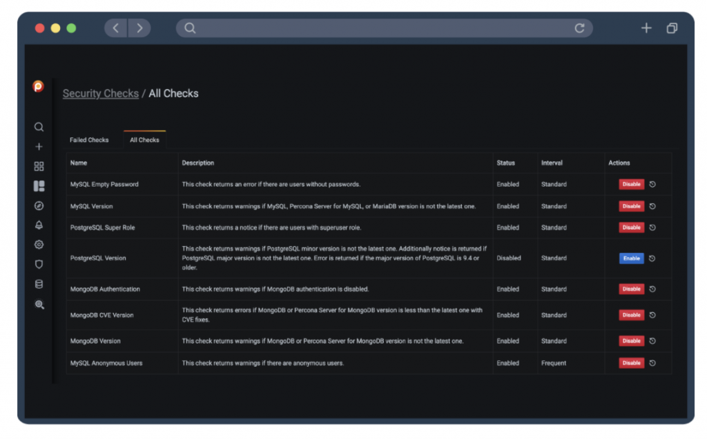Change interval for MySQL Empty Password check
The image size is (707, 439).
coord(652,184)
